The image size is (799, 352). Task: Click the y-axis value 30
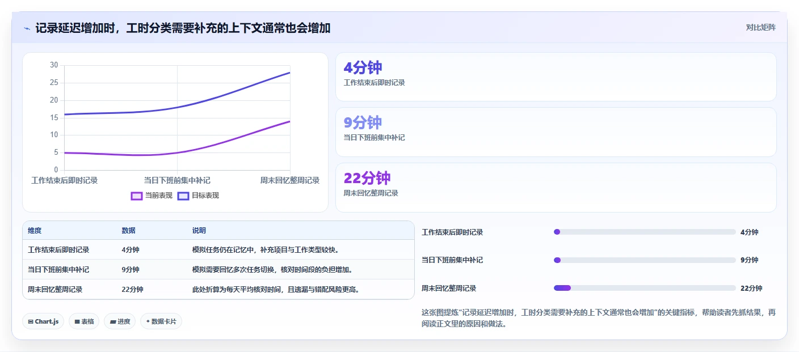(54, 65)
